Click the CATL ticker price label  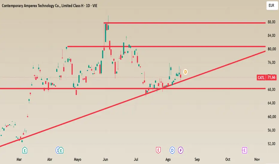261,78
